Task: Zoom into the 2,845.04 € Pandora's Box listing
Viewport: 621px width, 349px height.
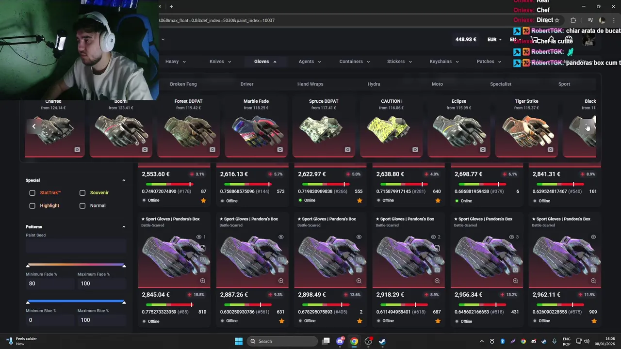Action: (203, 281)
